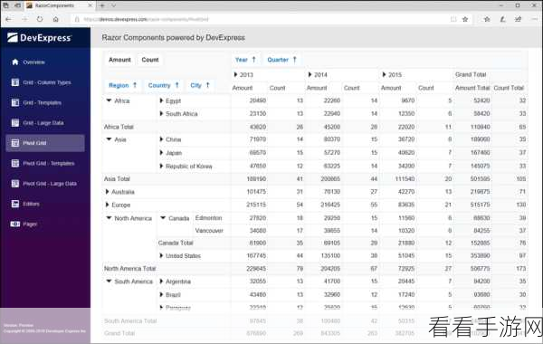This screenshot has width=543, height=344.
Task: Click the Pivot Grid - Templates sidebar icon
Action: pos(14,163)
